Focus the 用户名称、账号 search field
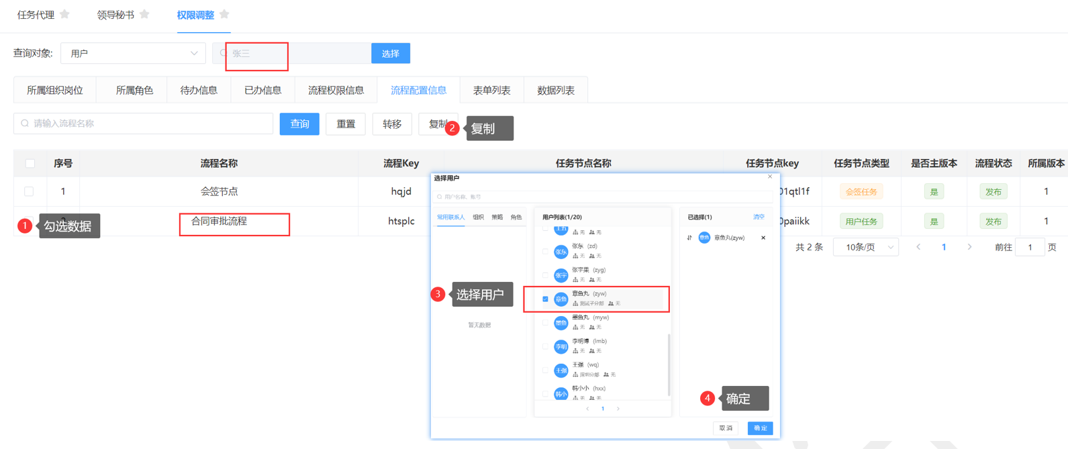This screenshot has height=449, width=1068. tap(603, 197)
